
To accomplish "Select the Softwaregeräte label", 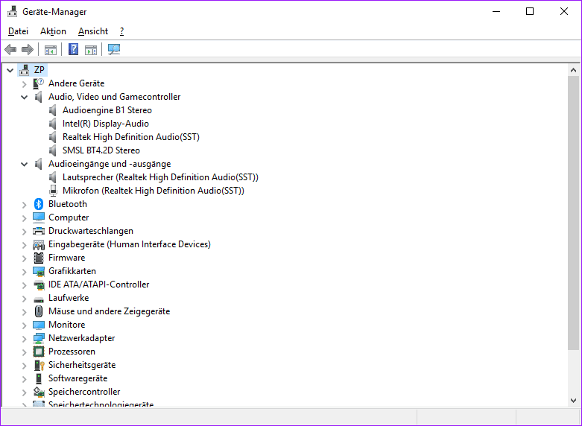I will point(78,378).
